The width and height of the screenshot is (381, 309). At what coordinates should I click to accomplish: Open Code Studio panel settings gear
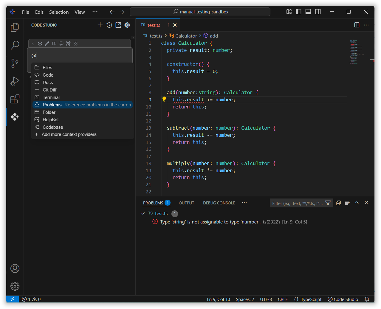(x=127, y=25)
